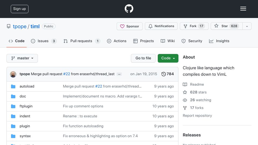Open 'Implement/document ns macro' commit message
The width and height of the screenshot is (258, 145).
click(102, 96)
